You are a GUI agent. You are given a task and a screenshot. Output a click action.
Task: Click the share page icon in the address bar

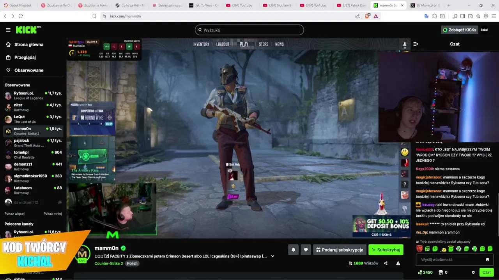click(357, 16)
